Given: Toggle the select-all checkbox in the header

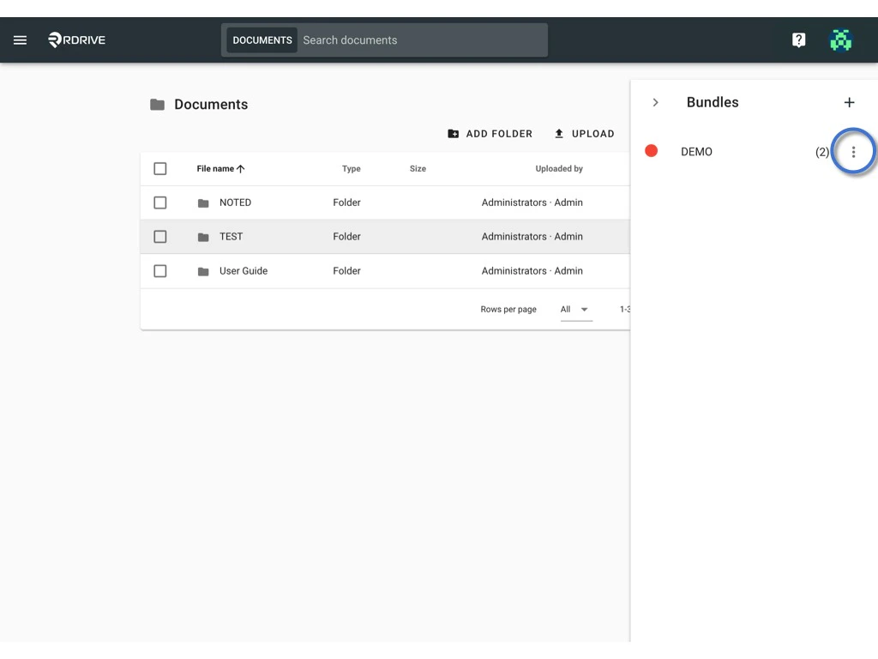Looking at the screenshot, I should click(160, 169).
